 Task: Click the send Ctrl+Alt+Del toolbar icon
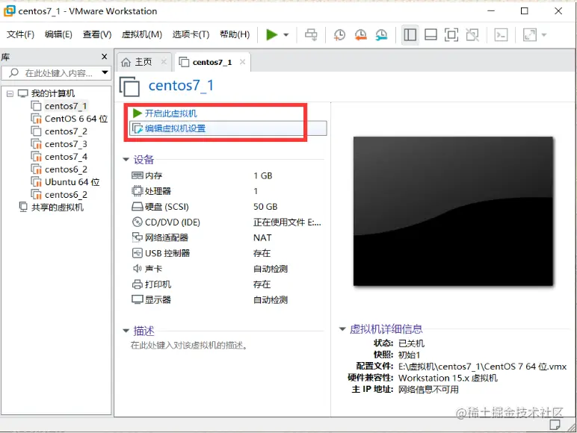click(311, 35)
